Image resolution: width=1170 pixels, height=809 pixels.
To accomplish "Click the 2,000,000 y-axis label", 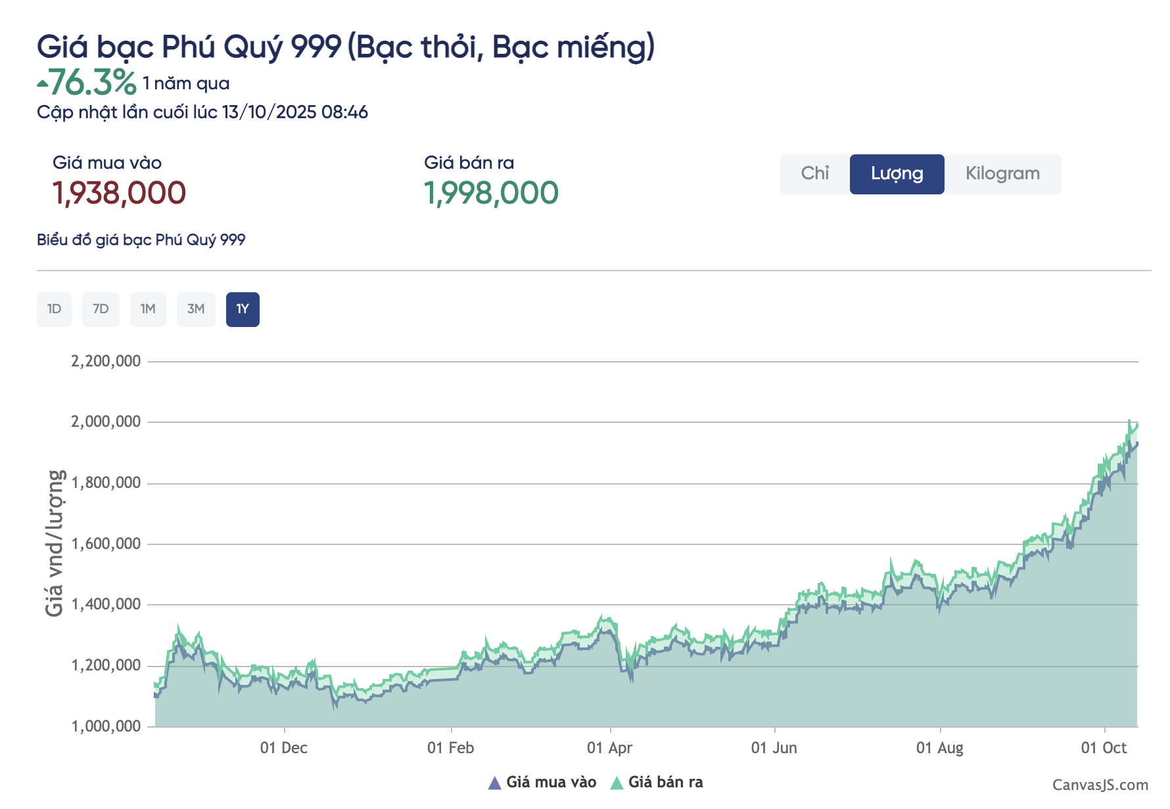I will (106, 422).
